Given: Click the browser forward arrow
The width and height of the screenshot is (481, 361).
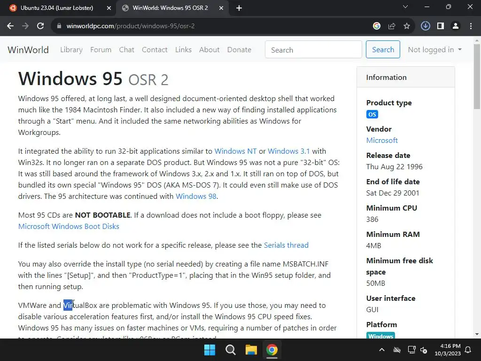Looking at the screenshot, I should point(25,26).
